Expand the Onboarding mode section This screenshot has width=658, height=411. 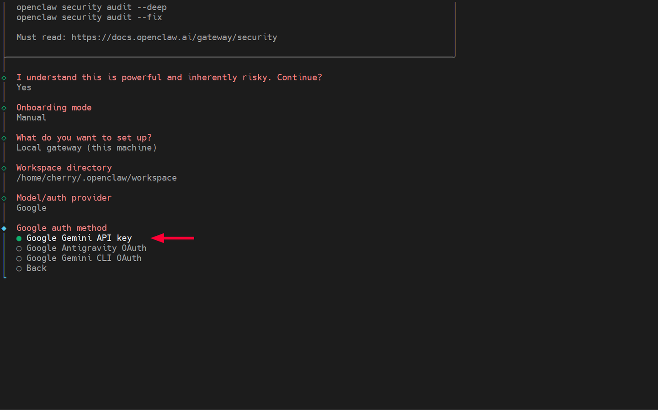click(x=53, y=107)
